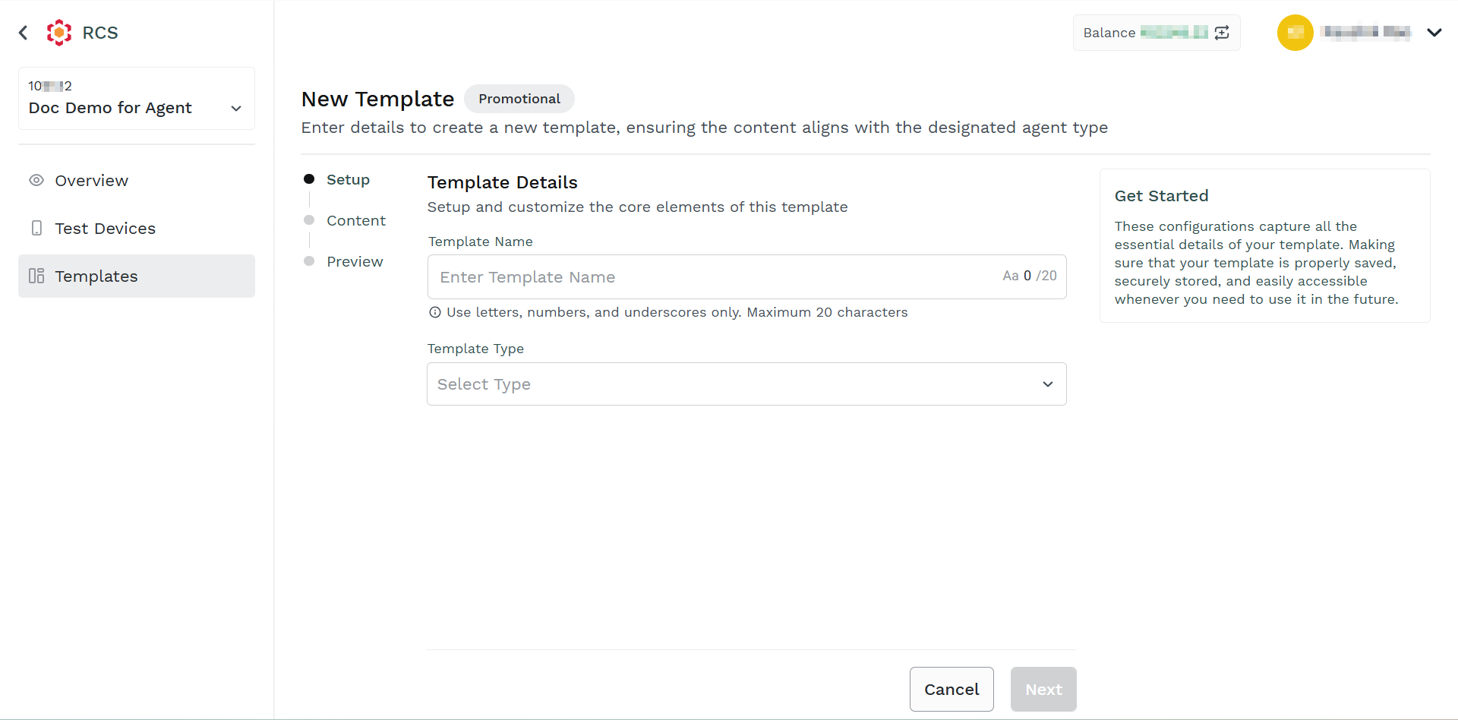Click the Templates layout icon
This screenshot has width=1458, height=720.
click(36, 276)
